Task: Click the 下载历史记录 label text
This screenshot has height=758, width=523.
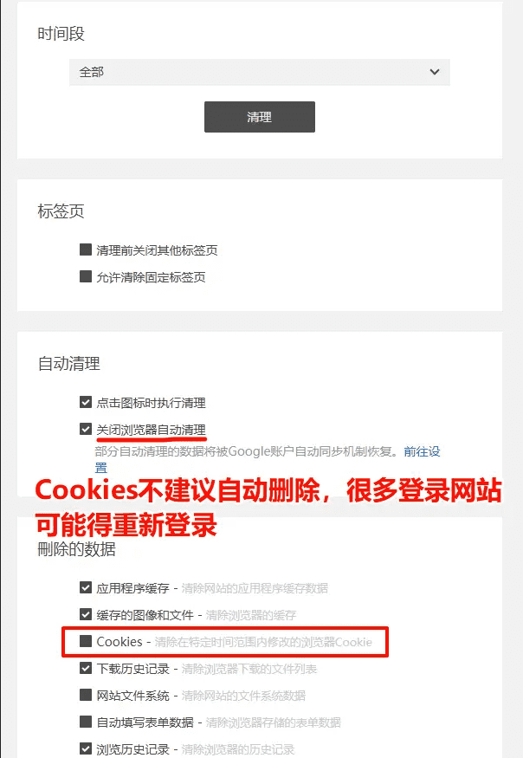Action: pyautogui.click(x=133, y=669)
